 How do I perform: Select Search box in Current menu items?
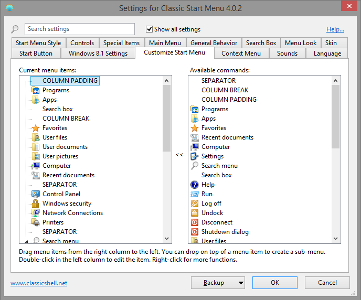pyautogui.click(x=58, y=109)
